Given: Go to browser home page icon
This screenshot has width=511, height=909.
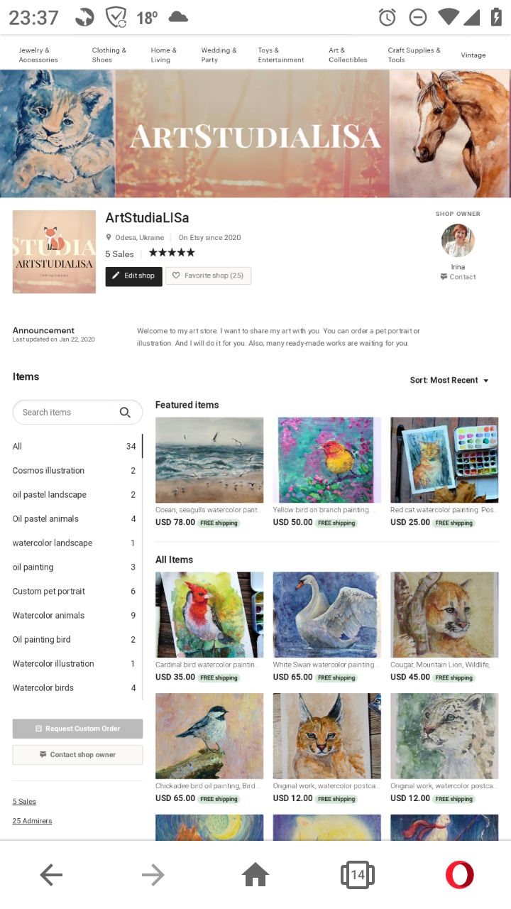Looking at the screenshot, I should [255, 875].
